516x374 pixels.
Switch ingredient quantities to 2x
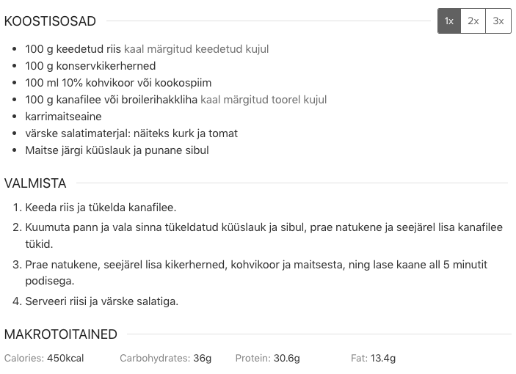click(473, 21)
